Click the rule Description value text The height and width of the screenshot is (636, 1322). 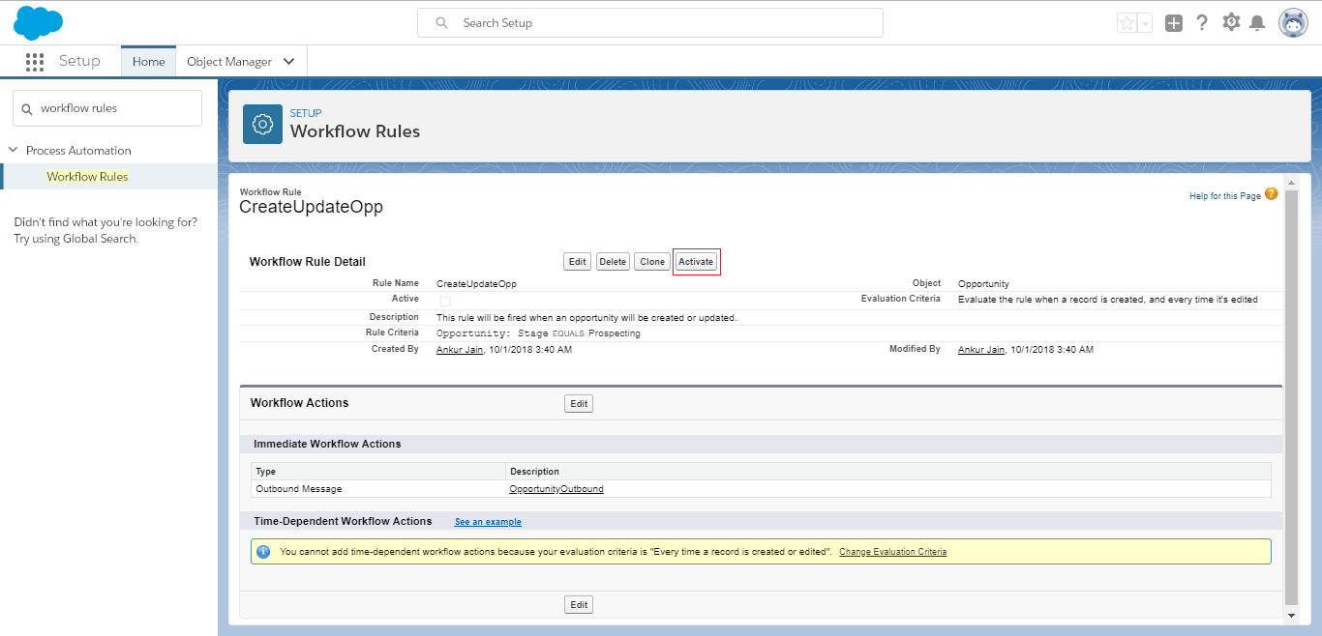pyautogui.click(x=586, y=317)
